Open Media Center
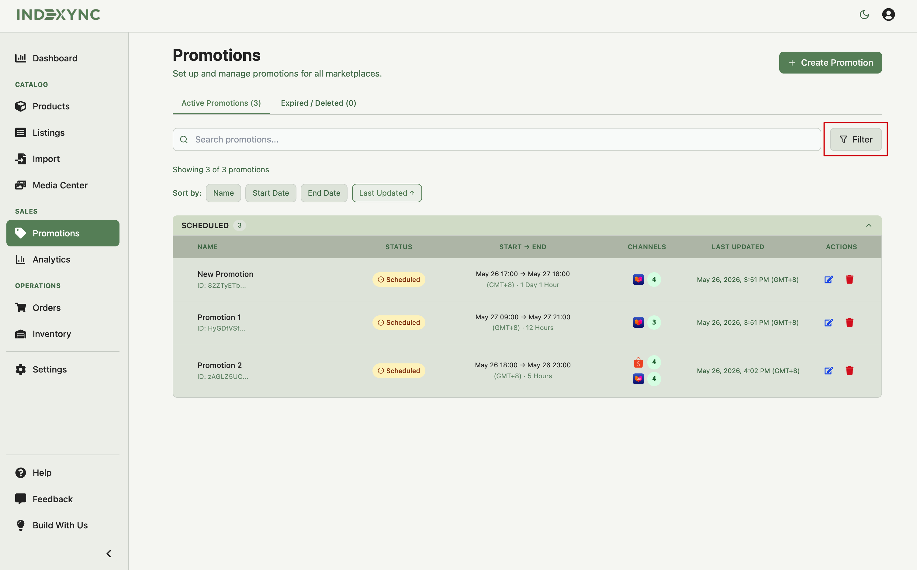Image resolution: width=917 pixels, height=570 pixels. [x=63, y=185]
